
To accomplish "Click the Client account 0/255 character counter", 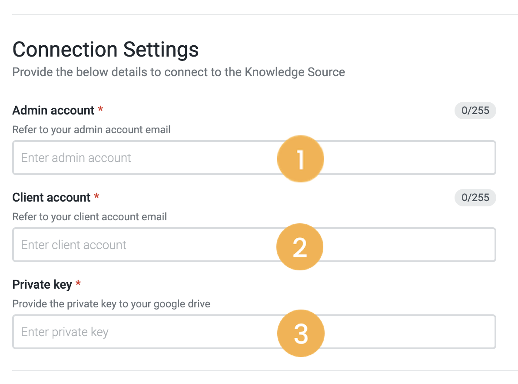I will click(x=475, y=198).
